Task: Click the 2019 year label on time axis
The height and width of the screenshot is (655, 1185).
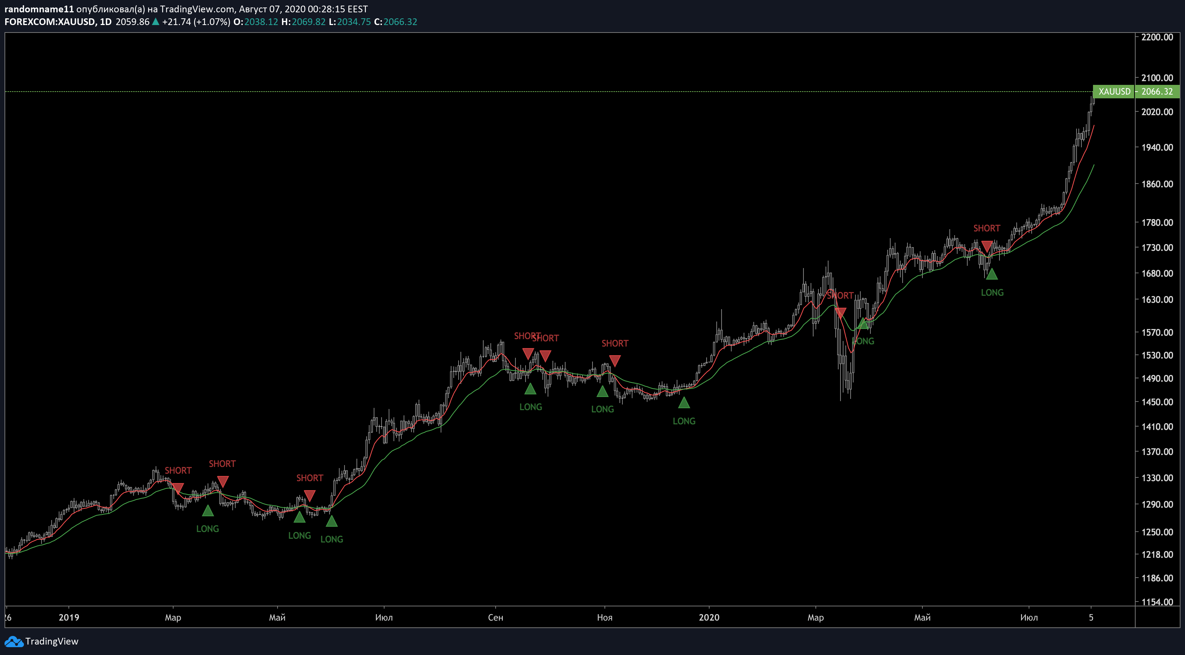Action: pyautogui.click(x=69, y=617)
